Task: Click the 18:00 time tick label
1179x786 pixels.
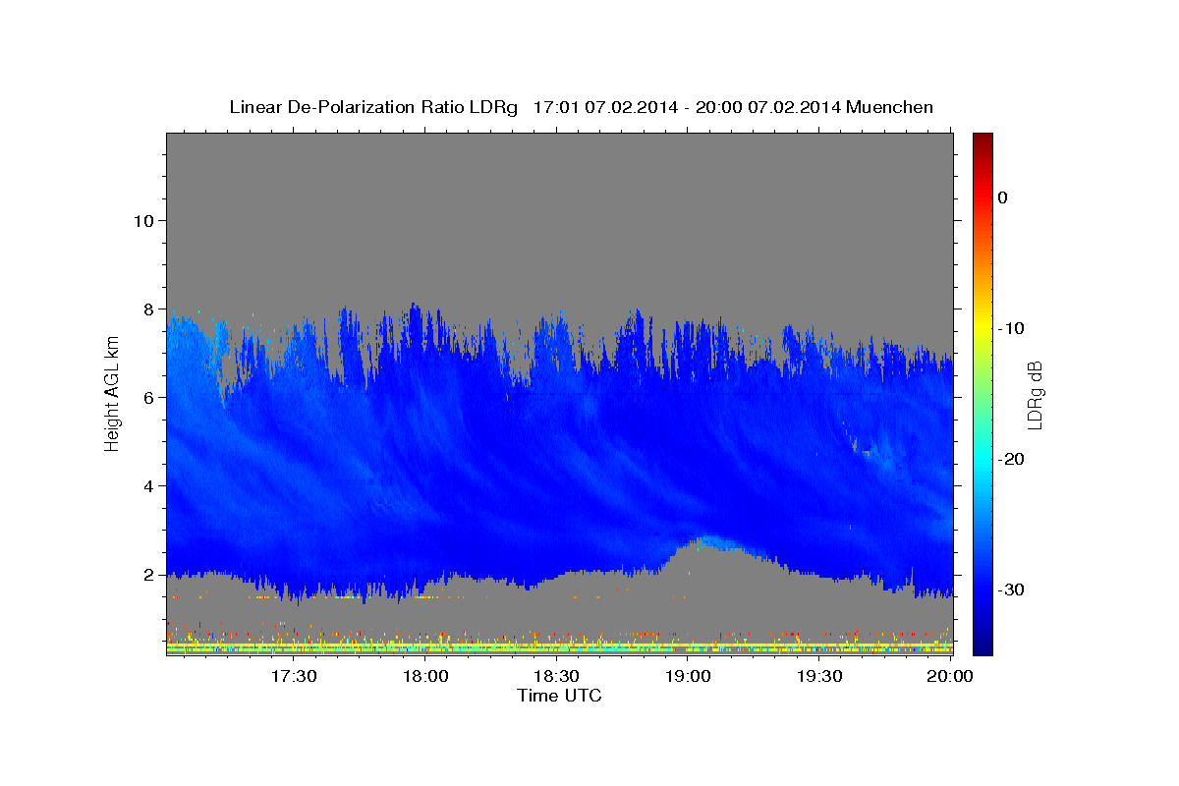Action: pos(425,676)
